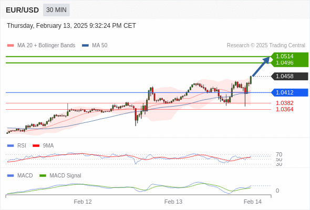Click the 1.0458 current price tag
Image resolution: width=310 pixels, height=210 pixels.
(290, 76)
